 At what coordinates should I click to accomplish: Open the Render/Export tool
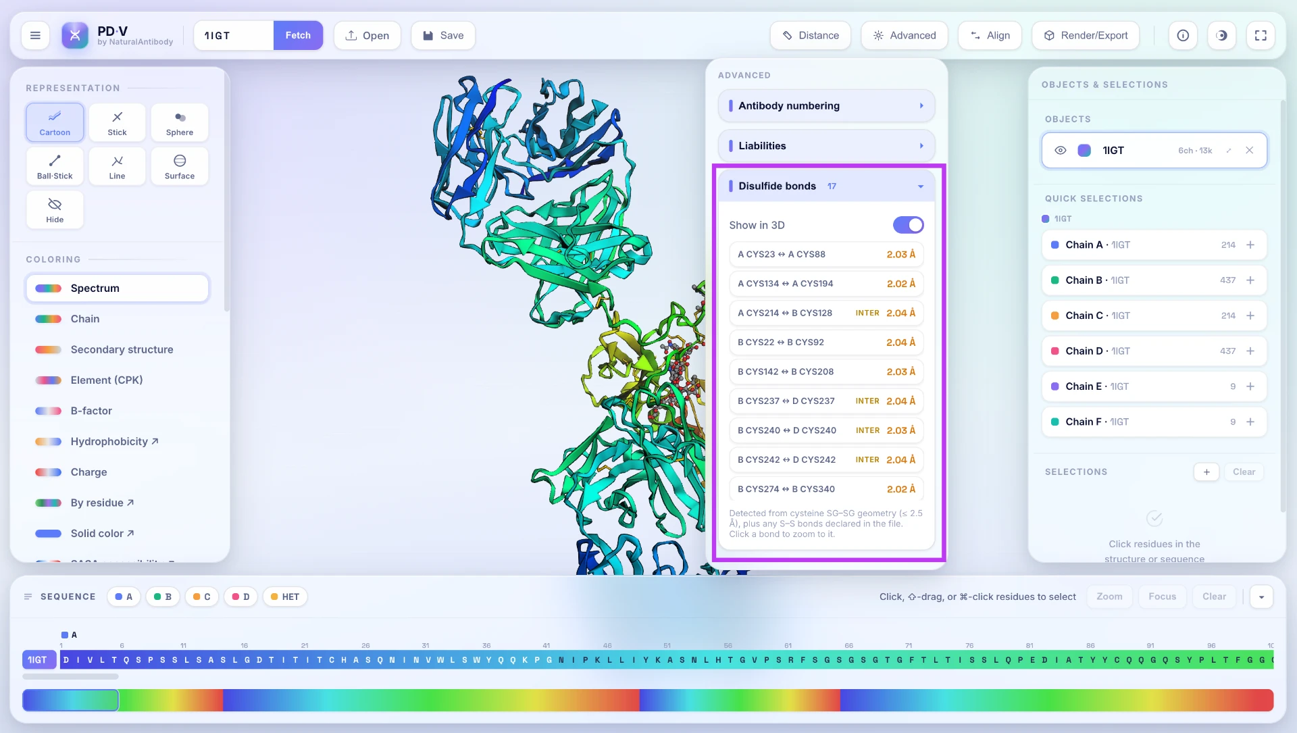(1086, 35)
